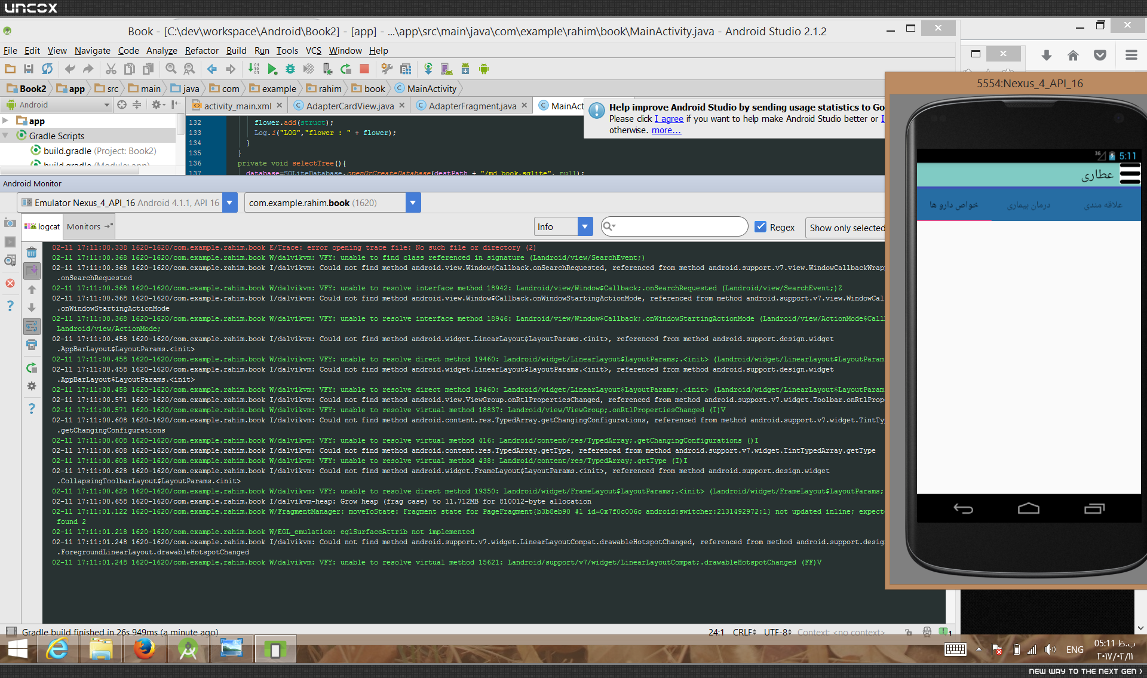Click the red Stop toolbar icon
The height and width of the screenshot is (678, 1147).
click(364, 69)
